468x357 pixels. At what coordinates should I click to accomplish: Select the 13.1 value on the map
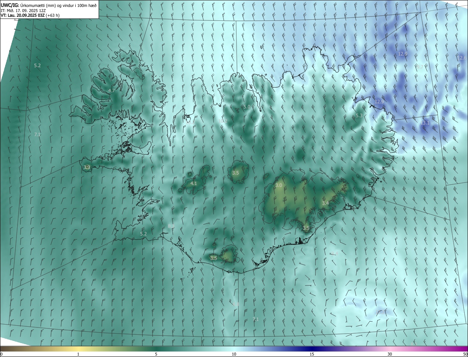(425, 123)
